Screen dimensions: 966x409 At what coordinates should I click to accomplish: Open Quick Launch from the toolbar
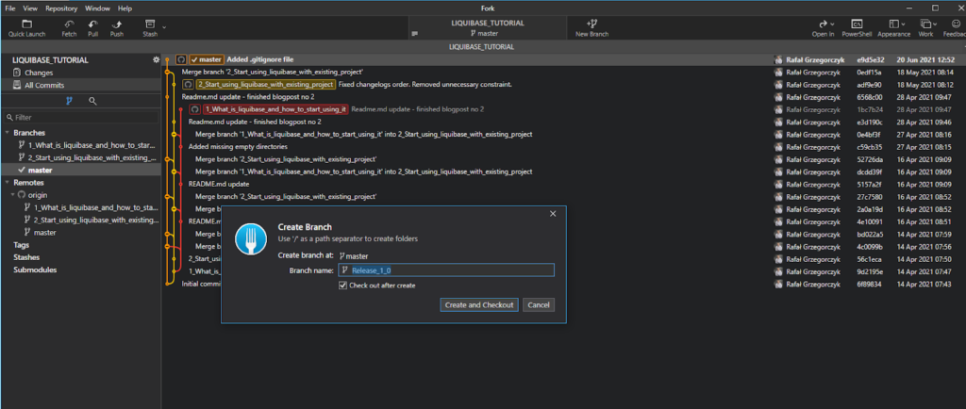pyautogui.click(x=26, y=27)
